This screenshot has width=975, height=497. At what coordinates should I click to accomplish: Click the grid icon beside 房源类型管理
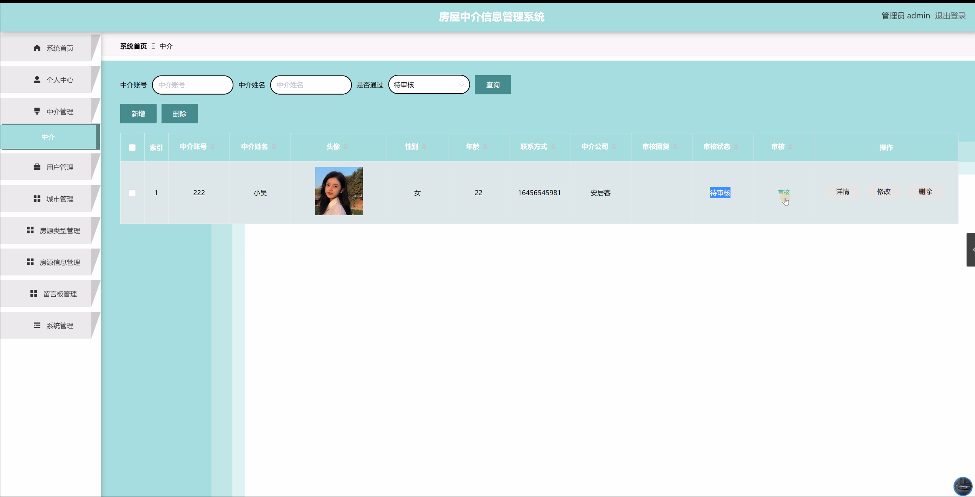click(x=30, y=230)
